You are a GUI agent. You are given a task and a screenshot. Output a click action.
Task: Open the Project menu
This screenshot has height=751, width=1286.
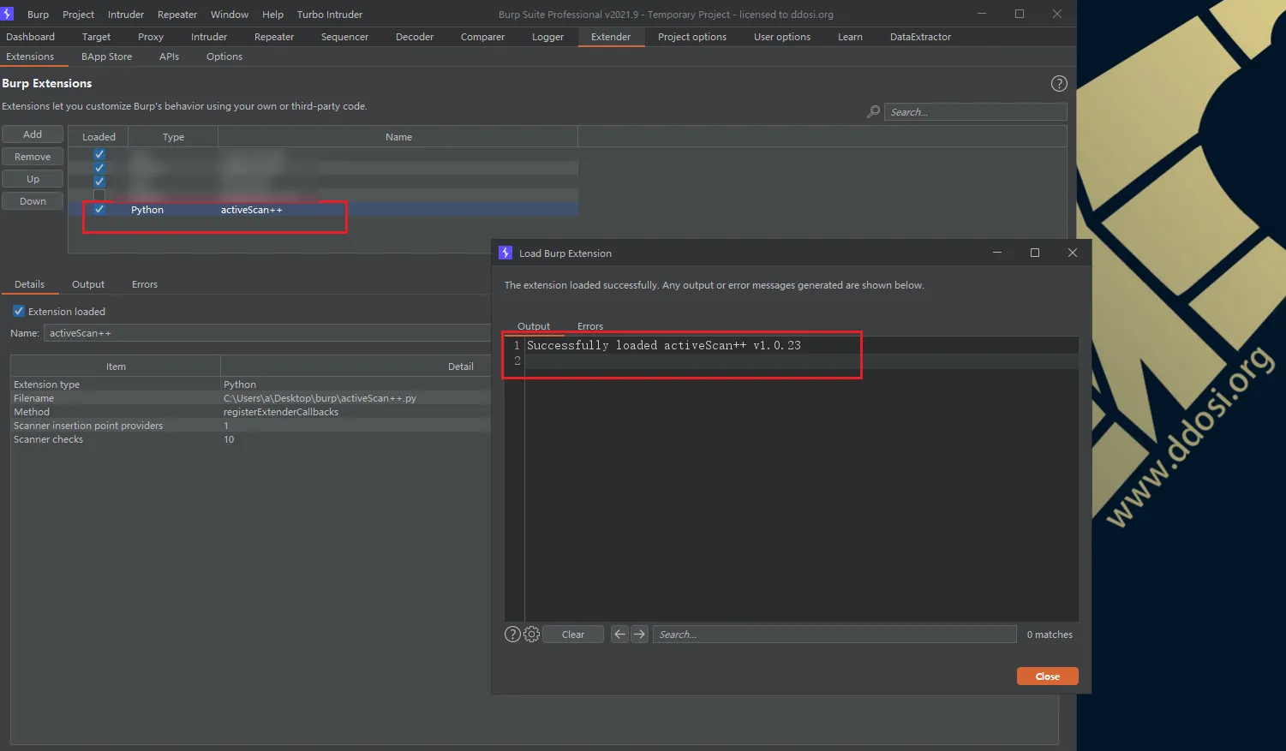(x=78, y=15)
